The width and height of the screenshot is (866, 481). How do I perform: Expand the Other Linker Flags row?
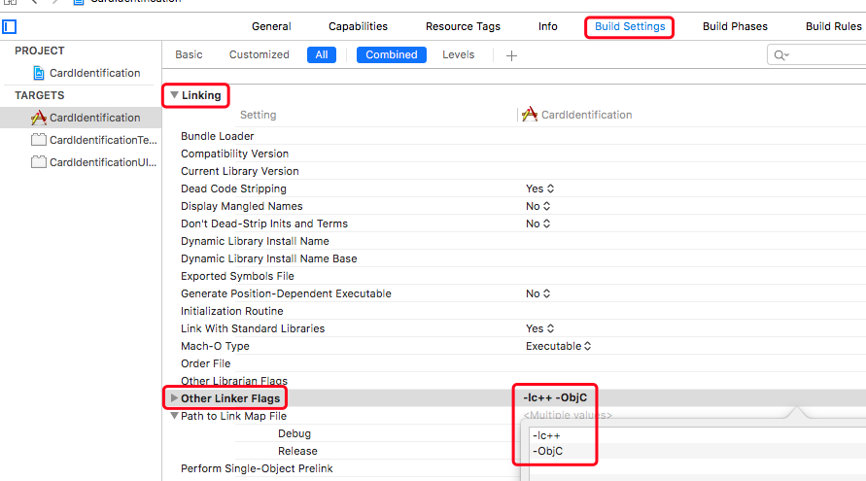click(x=174, y=398)
